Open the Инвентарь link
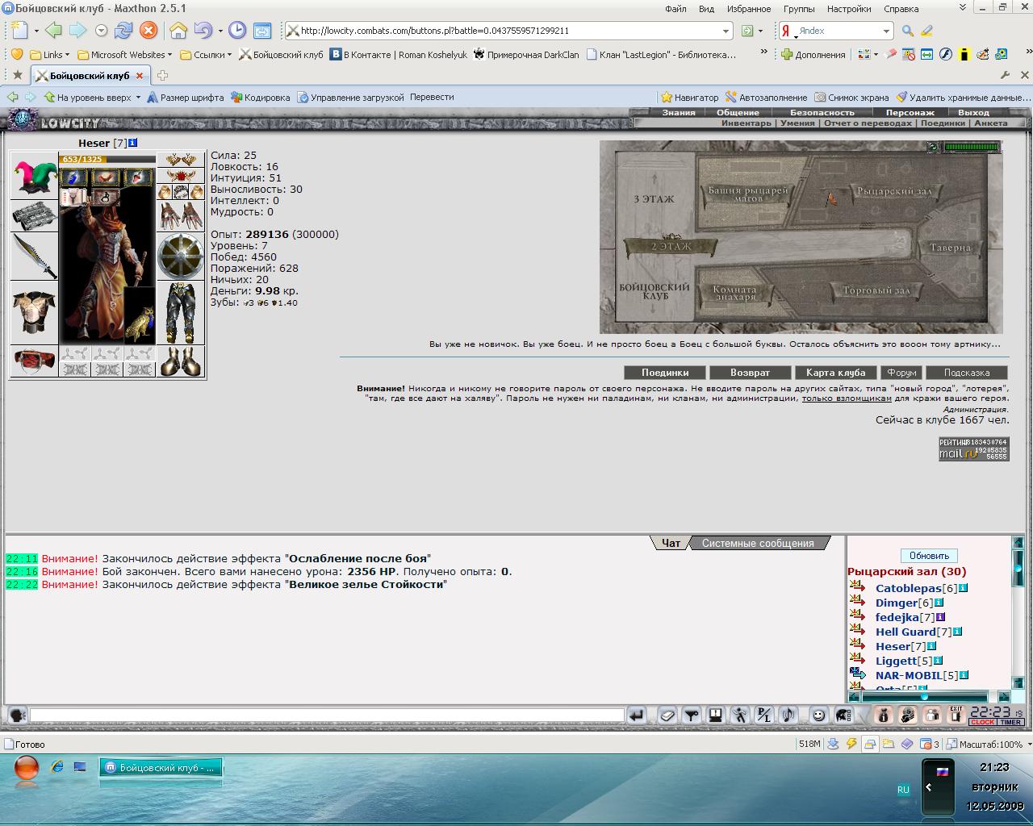 (x=747, y=123)
